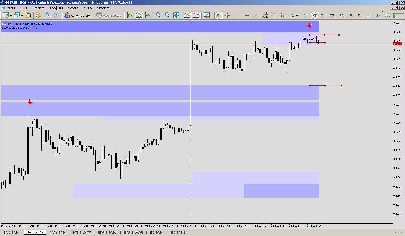Toggle chart shift from right edge
405x236 pixels.
tap(196, 15)
